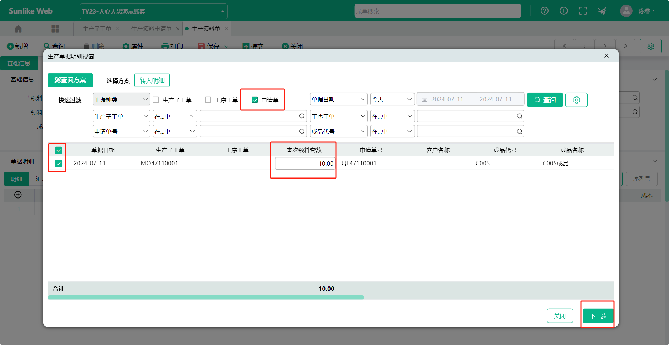669x345 pixels.
Task: Toggle select-all checkbox in table header
Action: (x=59, y=150)
